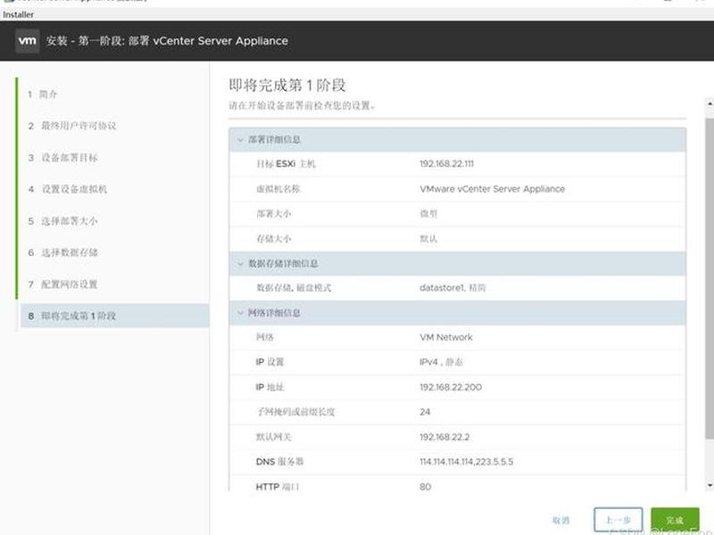Image resolution: width=714 pixels, height=535 pixels.
Task: Click the 完成 finish button
Action: pos(675,520)
